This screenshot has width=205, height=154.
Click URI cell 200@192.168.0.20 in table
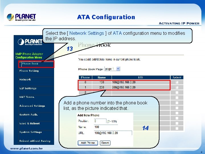(141, 87)
